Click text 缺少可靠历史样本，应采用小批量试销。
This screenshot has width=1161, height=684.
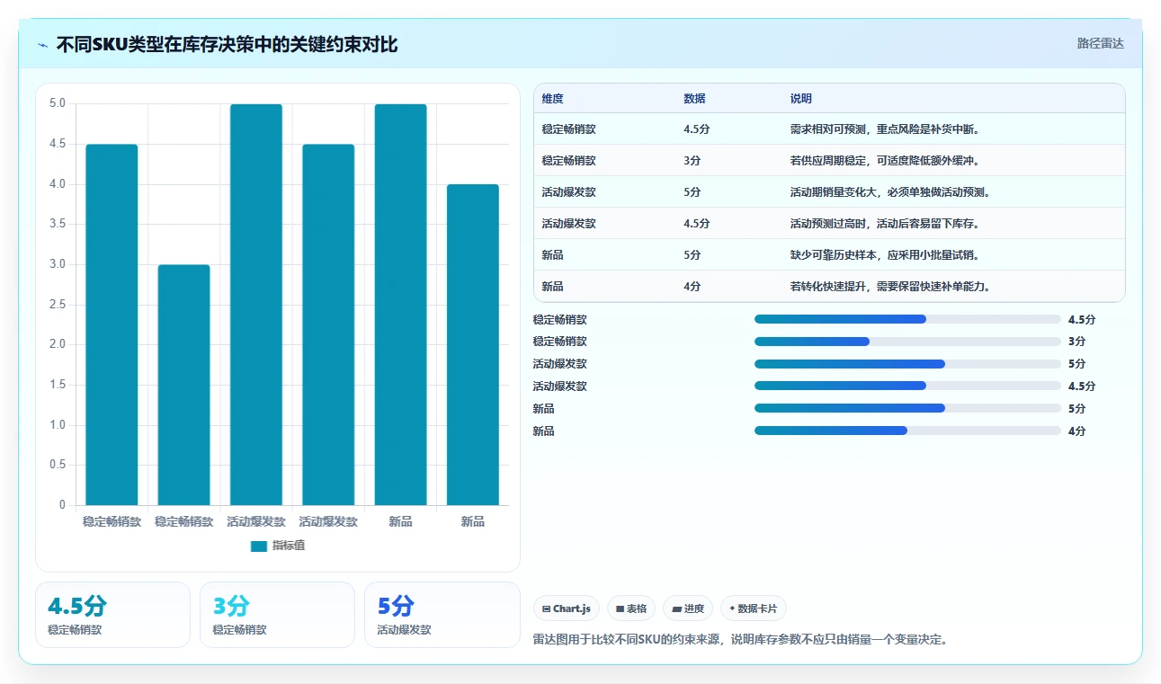[x=885, y=255]
